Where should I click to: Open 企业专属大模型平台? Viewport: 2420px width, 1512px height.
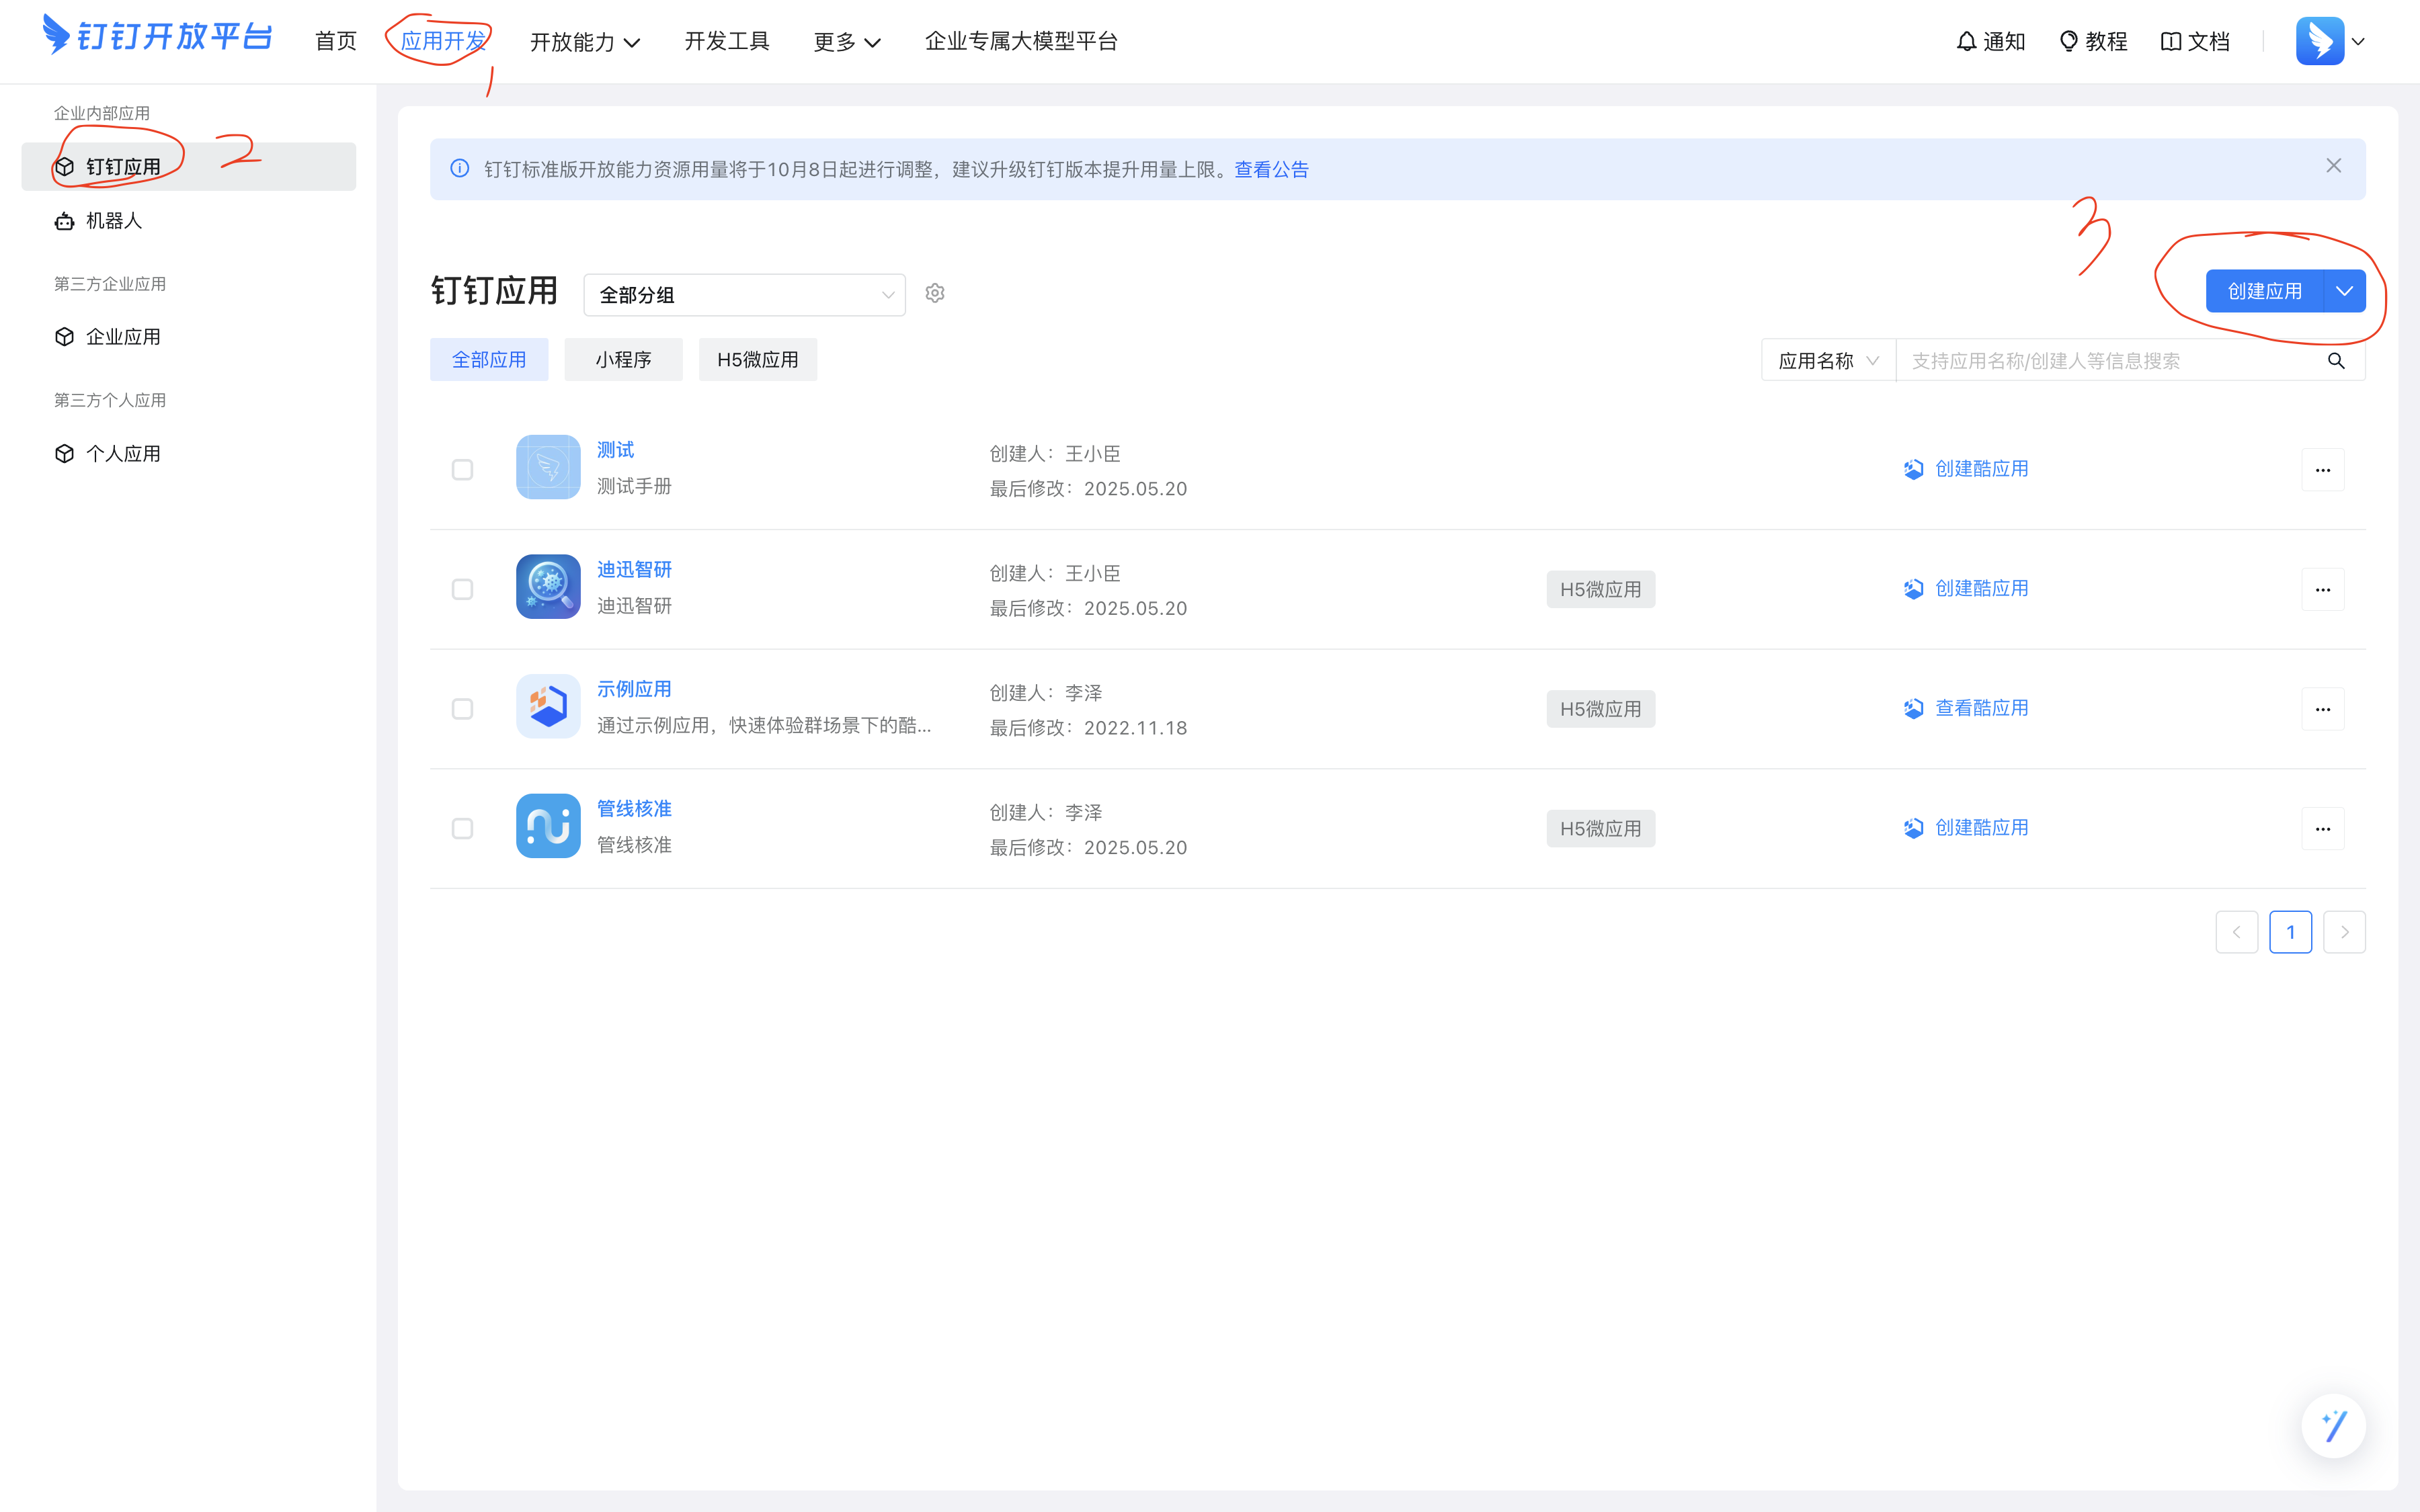[x=1021, y=41]
